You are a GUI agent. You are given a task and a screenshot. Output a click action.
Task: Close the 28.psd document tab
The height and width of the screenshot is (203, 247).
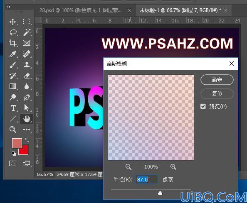click(x=129, y=10)
